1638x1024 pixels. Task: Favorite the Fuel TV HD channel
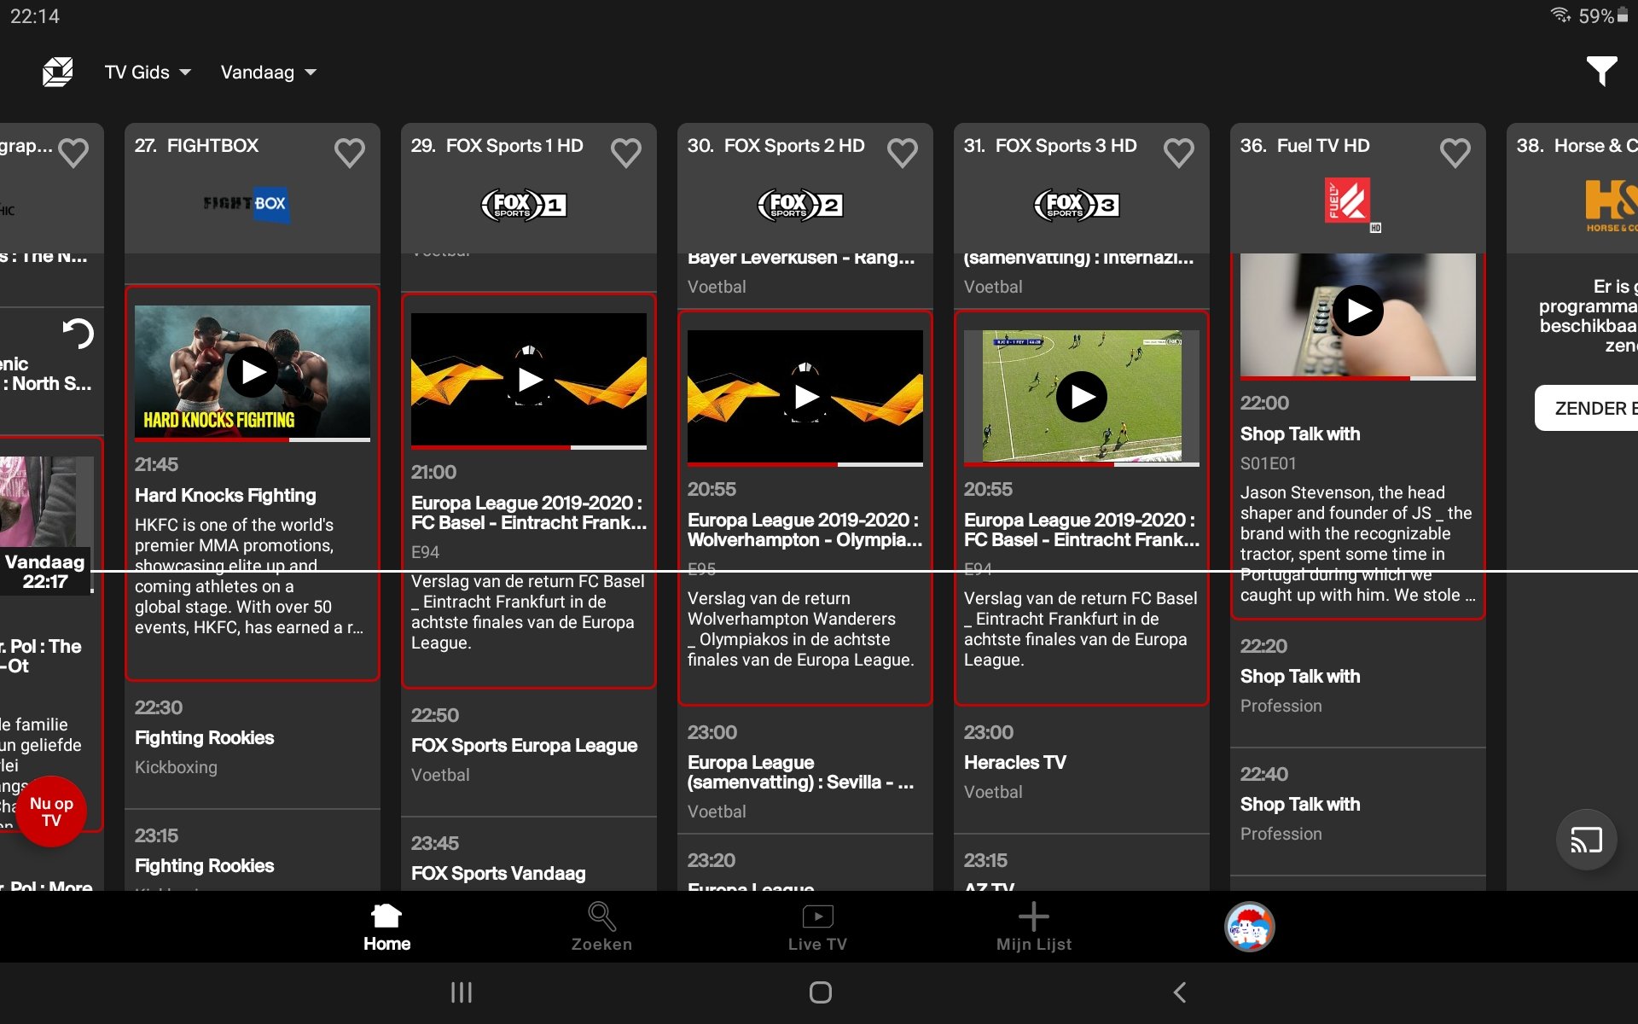[x=1455, y=154]
